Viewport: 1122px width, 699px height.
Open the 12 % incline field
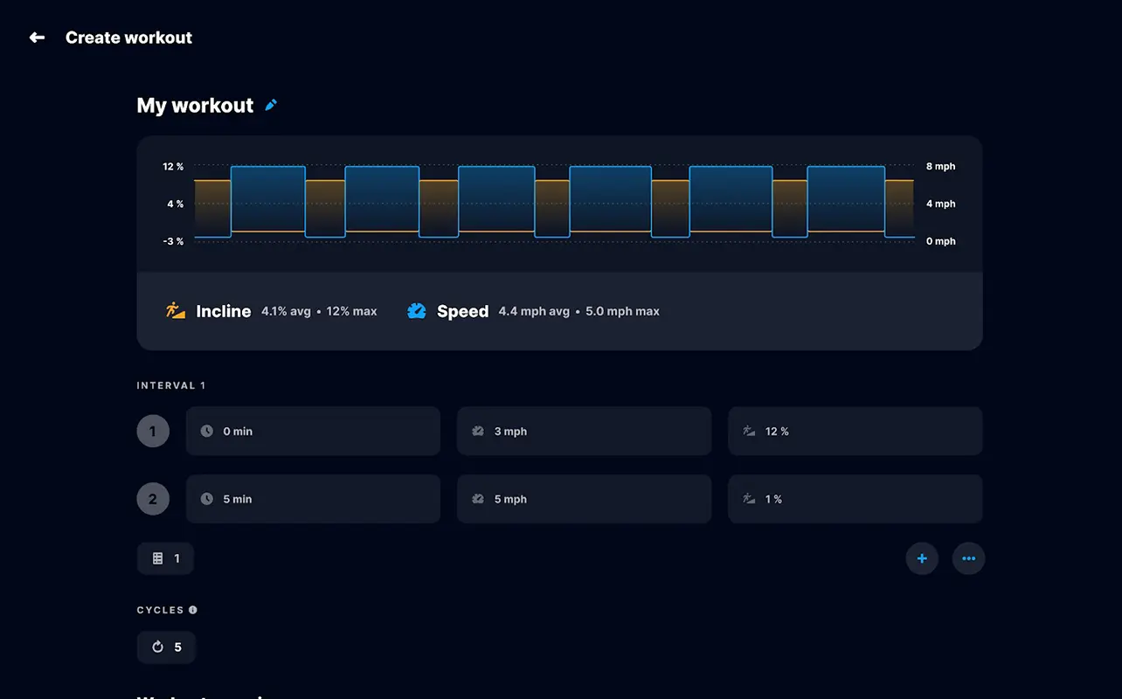tap(855, 431)
